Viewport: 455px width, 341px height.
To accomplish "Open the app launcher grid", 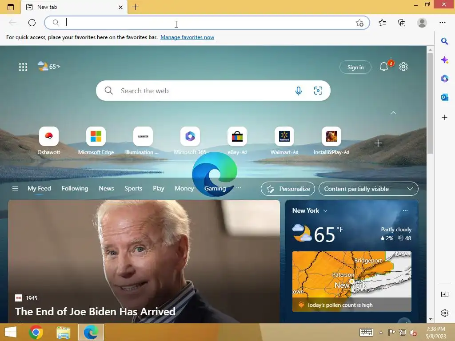I will point(23,67).
